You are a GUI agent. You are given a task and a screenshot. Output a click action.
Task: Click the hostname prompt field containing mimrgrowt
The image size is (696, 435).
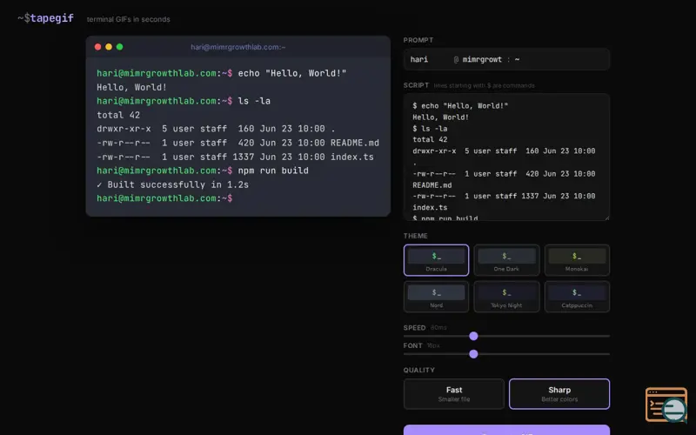click(x=482, y=59)
